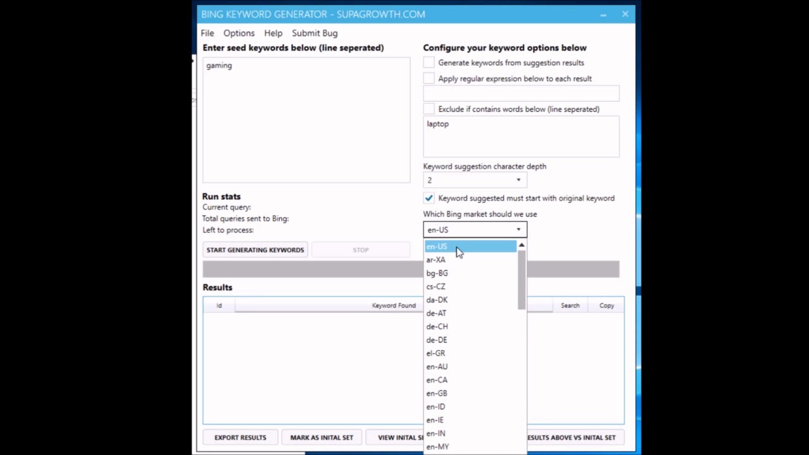
Task: Click the View Inital Set button
Action: [x=396, y=437]
